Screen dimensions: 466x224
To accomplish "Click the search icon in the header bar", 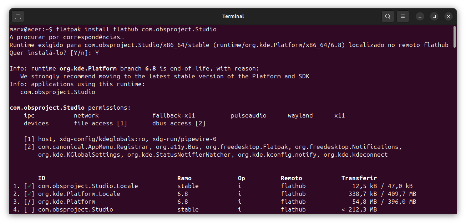I will coord(388,16).
